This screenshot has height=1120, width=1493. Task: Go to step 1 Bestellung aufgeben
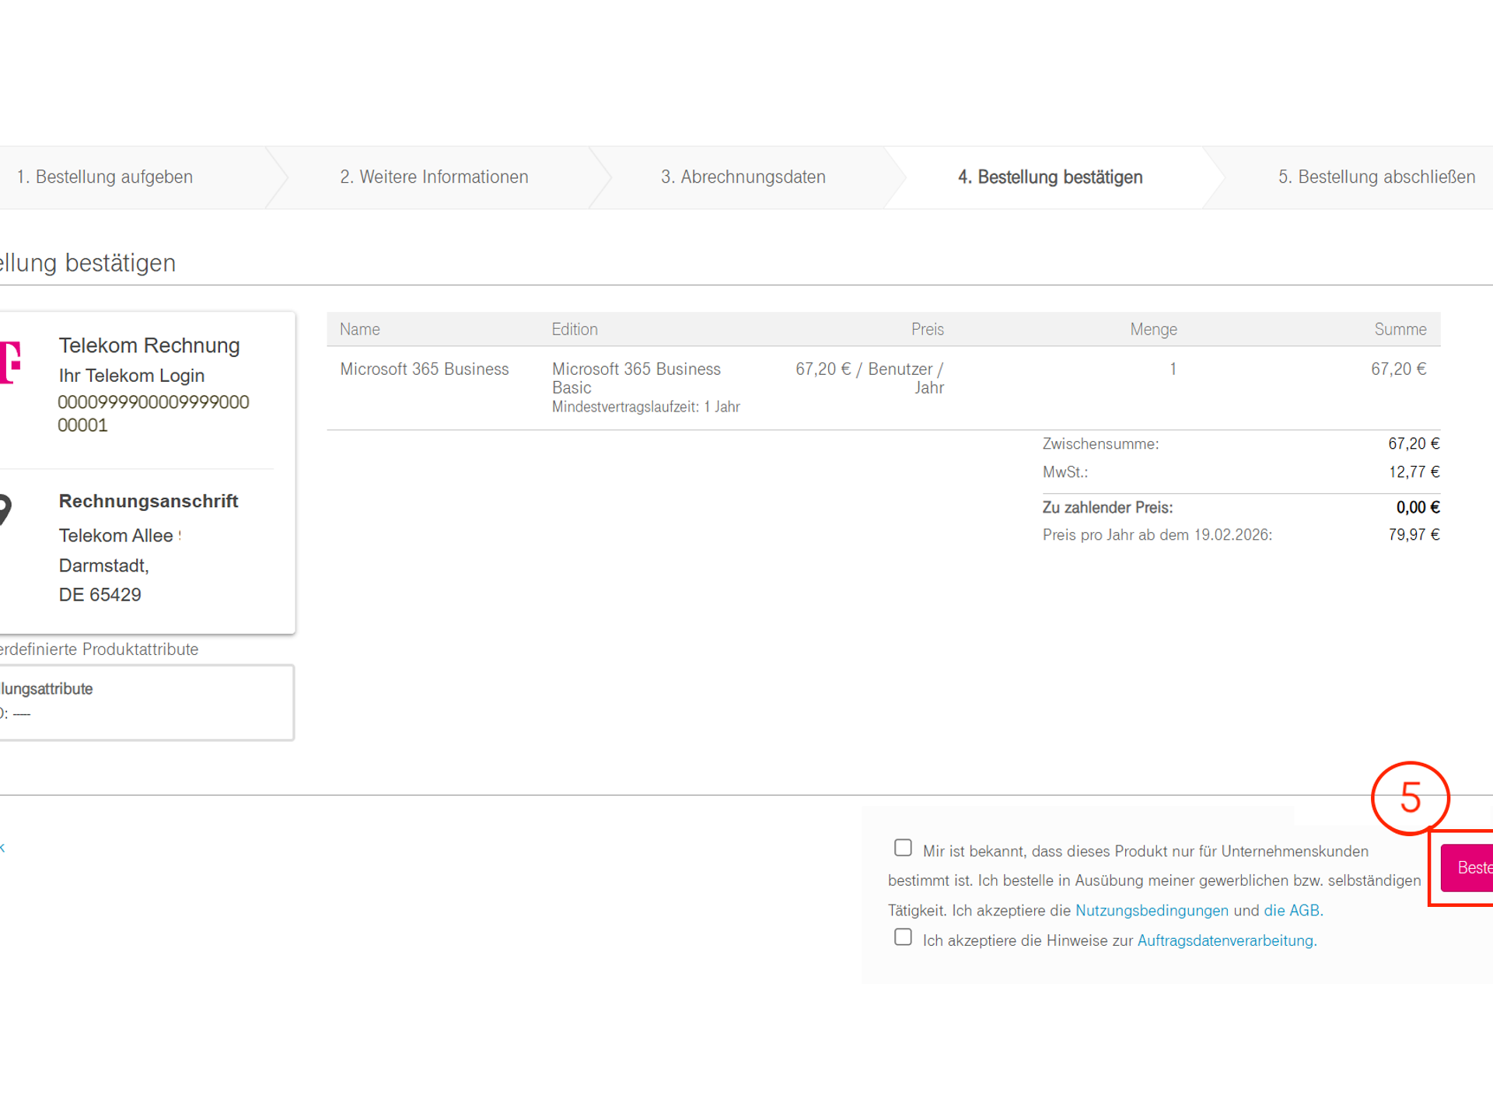[105, 177]
